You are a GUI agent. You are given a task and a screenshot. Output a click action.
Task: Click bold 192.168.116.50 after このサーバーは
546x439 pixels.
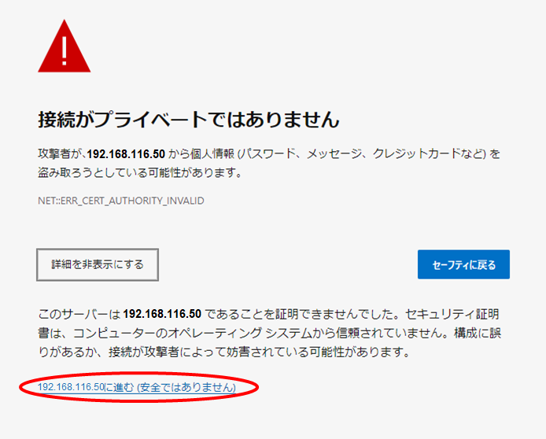[x=162, y=314]
